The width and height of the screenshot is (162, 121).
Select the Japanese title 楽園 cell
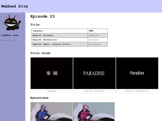click(x=98, y=31)
